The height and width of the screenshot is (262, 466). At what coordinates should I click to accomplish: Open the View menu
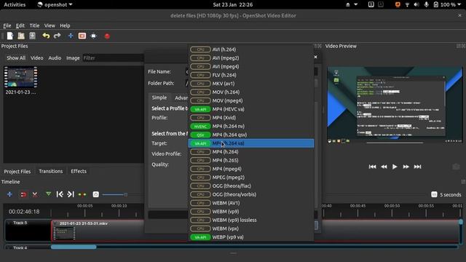[50, 25]
